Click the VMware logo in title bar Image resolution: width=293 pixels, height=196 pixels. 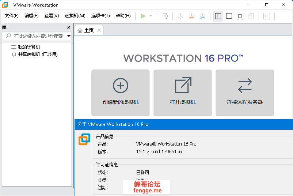(5, 5)
